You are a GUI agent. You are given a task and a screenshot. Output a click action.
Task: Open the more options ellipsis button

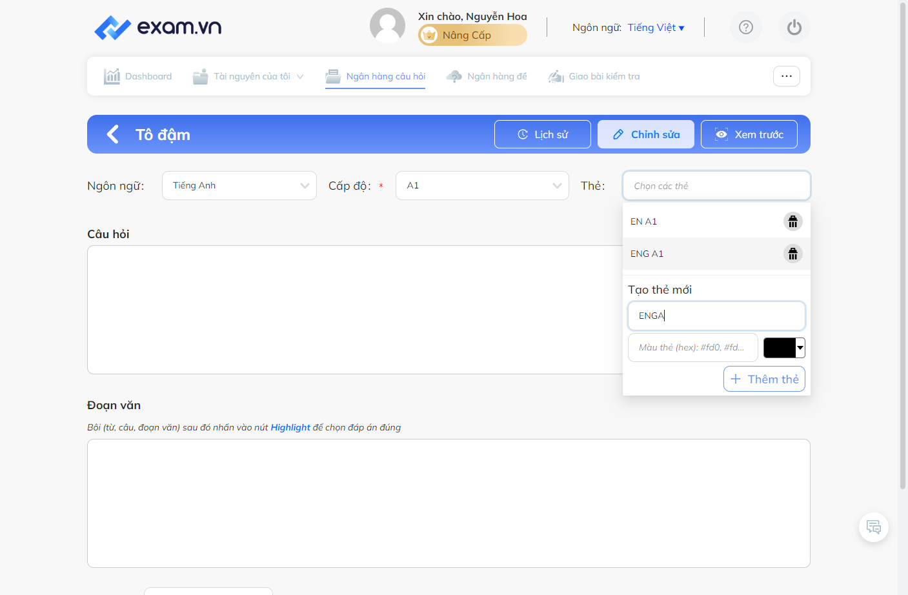pos(787,76)
